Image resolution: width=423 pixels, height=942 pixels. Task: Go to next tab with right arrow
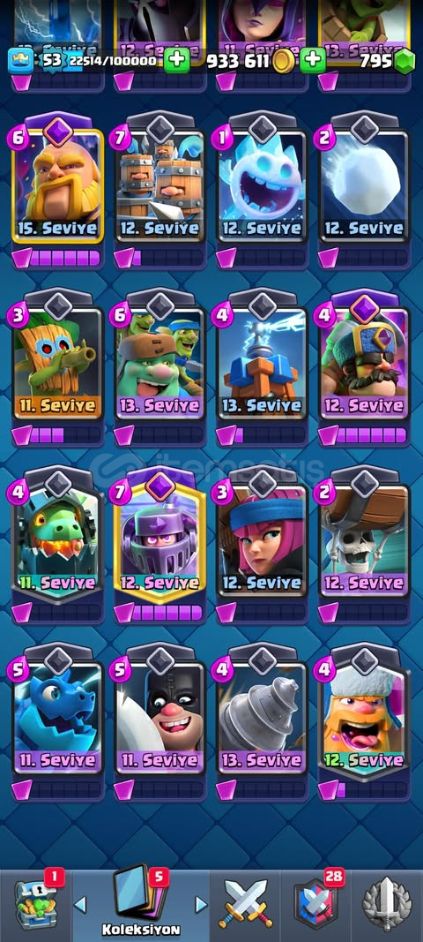coord(201,904)
